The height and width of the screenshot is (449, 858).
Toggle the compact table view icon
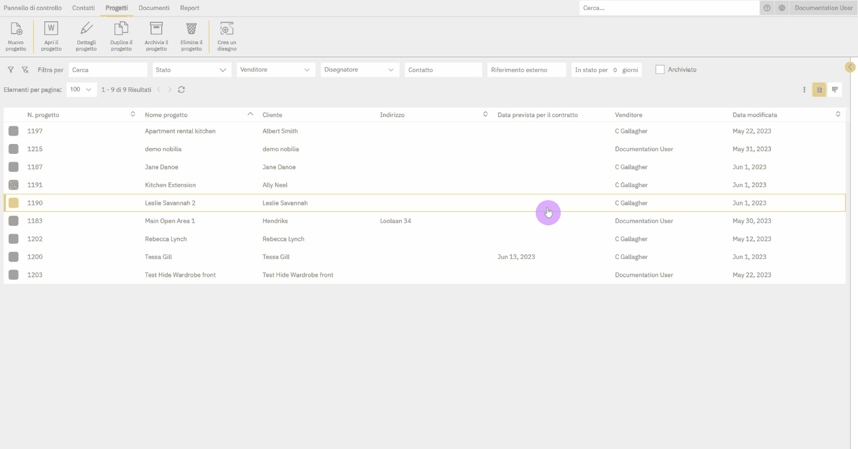click(x=835, y=89)
